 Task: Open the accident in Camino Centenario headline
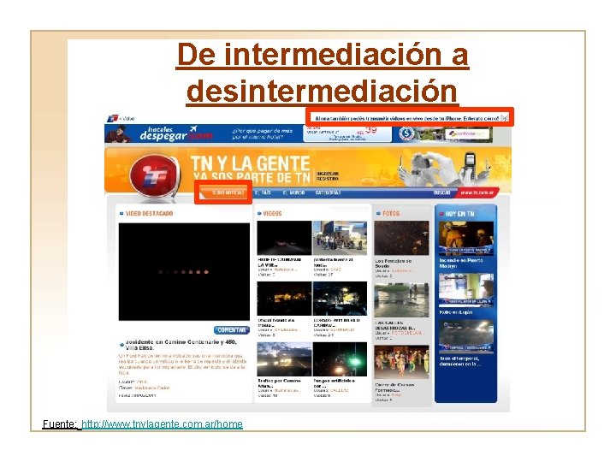tap(181, 345)
